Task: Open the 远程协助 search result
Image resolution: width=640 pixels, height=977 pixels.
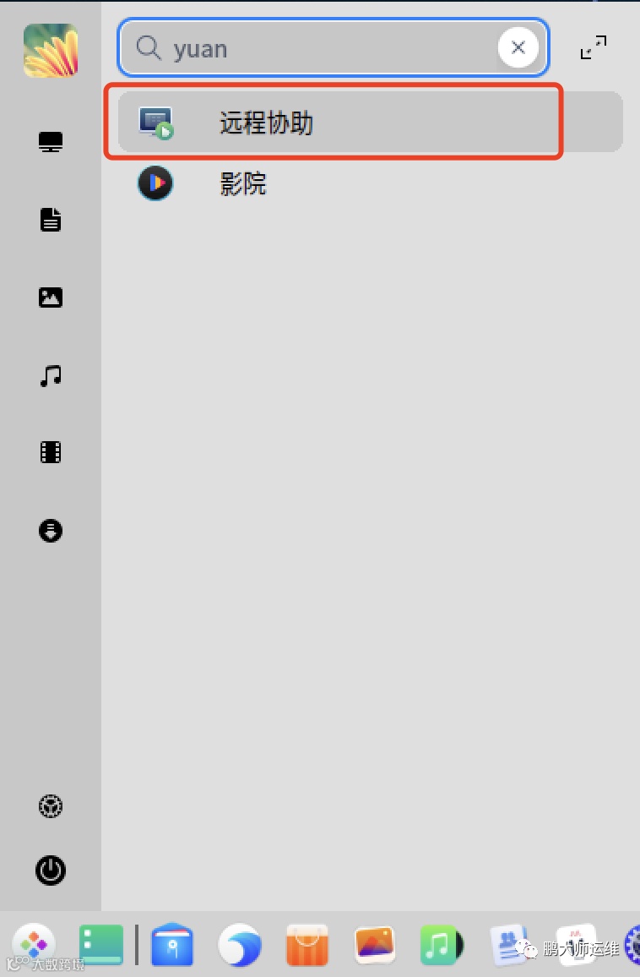Action: point(370,122)
